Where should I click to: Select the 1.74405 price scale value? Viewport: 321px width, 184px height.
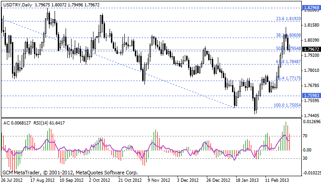[x=312, y=115]
